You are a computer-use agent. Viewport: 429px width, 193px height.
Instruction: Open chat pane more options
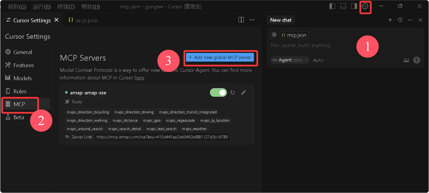coord(410,20)
